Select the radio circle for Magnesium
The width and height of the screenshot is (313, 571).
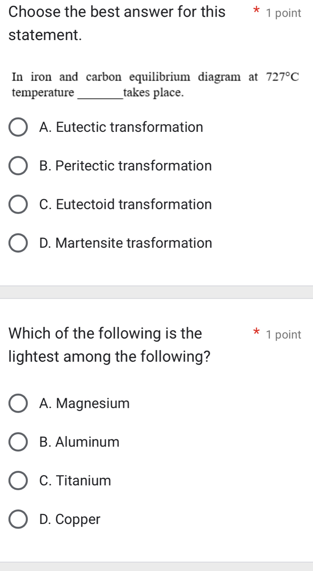click(x=18, y=403)
